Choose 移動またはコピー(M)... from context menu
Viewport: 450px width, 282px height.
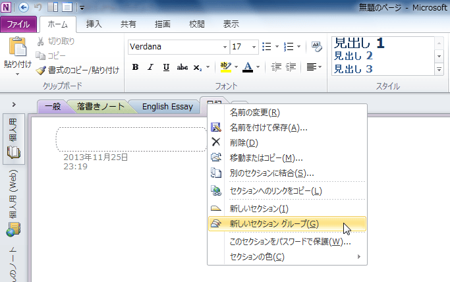point(287,157)
